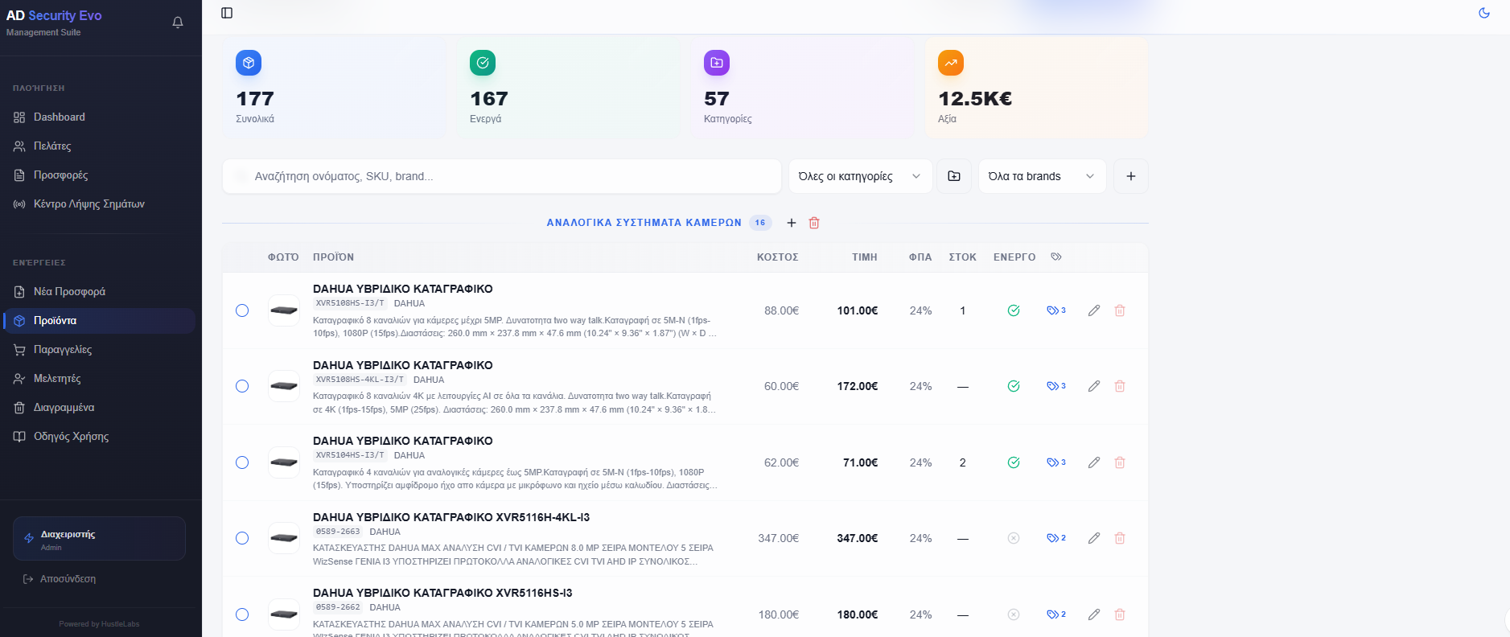The width and height of the screenshot is (1510, 637).
Task: Open tags for XVR5116H-4KL-I3 product
Action: point(1056,538)
